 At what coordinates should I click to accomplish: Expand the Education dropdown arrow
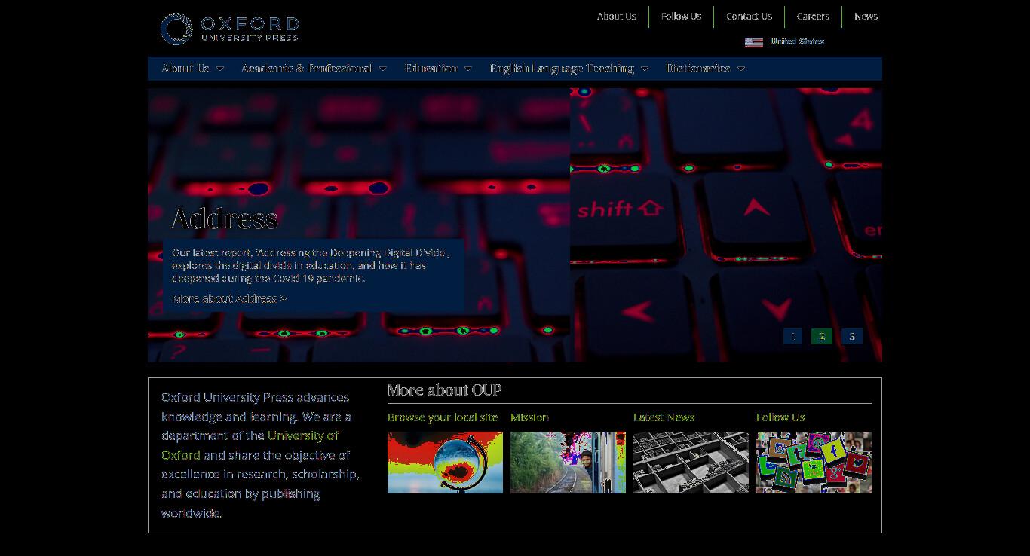[467, 69]
